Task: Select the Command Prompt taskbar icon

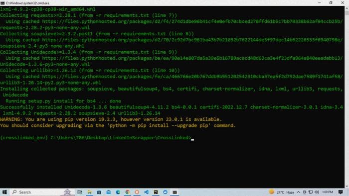Action: 174,192
